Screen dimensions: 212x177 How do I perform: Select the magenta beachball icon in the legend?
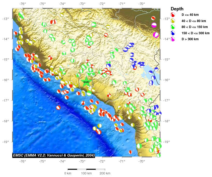point(173,39)
